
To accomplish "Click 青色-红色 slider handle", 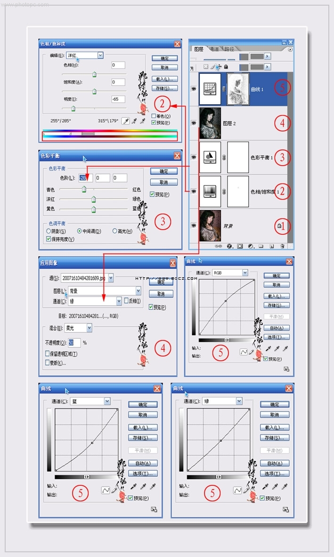I will coord(84,190).
